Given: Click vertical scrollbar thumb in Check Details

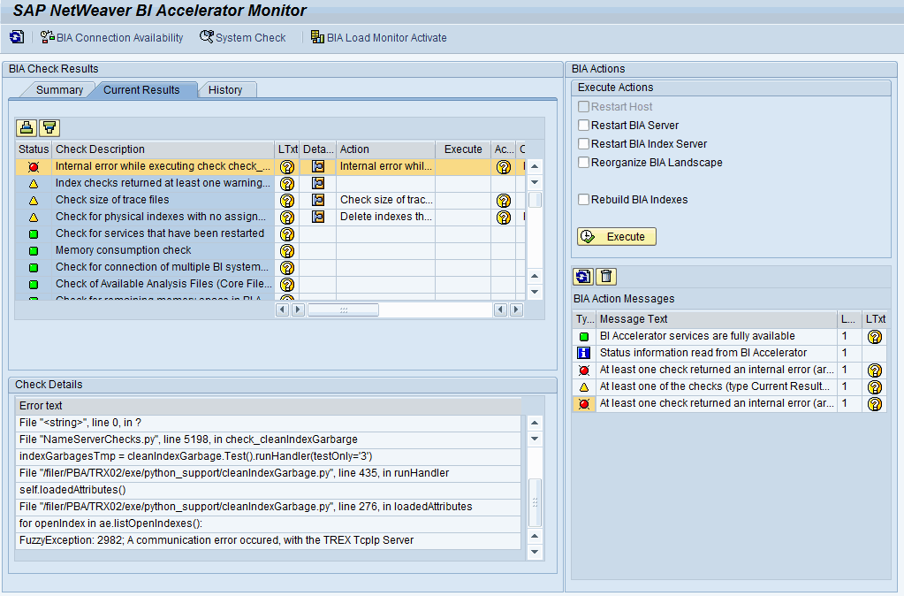Looking at the screenshot, I should pyautogui.click(x=535, y=502).
